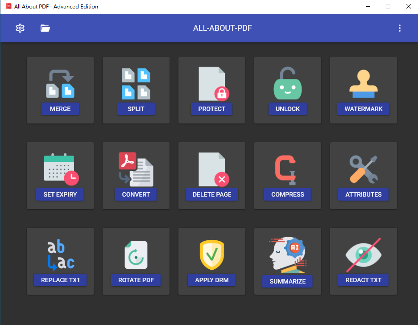Screen dimensions: 418x325
Task: Click the red PDF app icon in title bar
Action: click(8, 6)
